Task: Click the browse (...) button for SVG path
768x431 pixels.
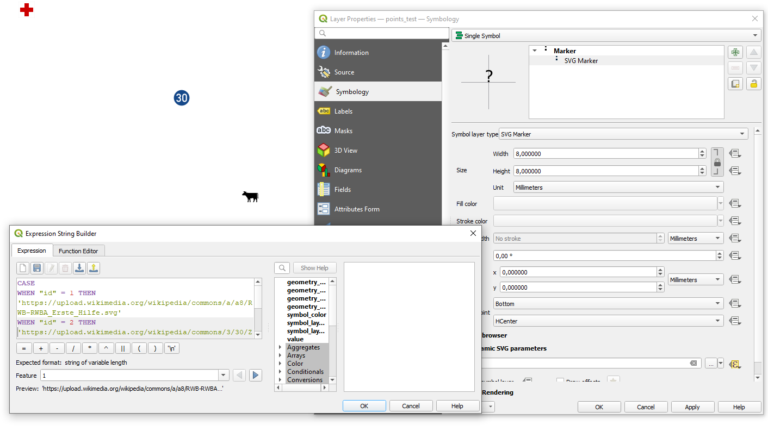Action: [711, 364]
